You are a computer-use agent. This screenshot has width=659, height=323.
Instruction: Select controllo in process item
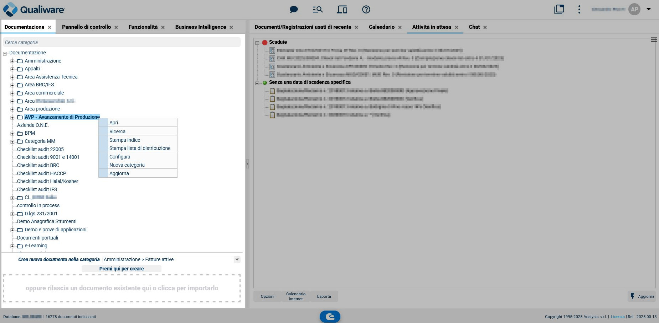38,205
